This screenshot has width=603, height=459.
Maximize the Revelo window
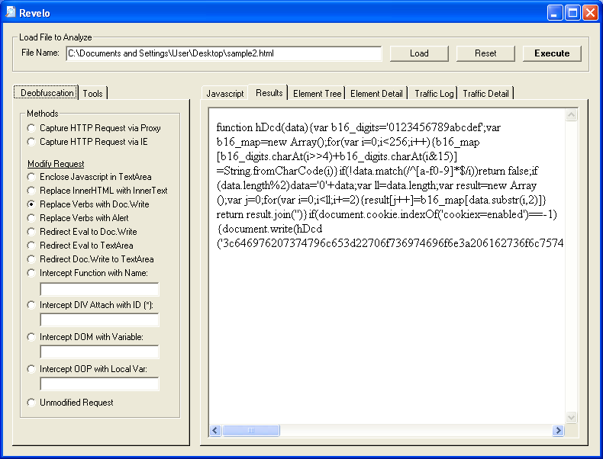click(x=572, y=13)
